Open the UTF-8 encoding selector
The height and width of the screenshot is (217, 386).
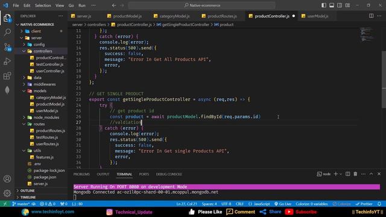tap(226, 204)
